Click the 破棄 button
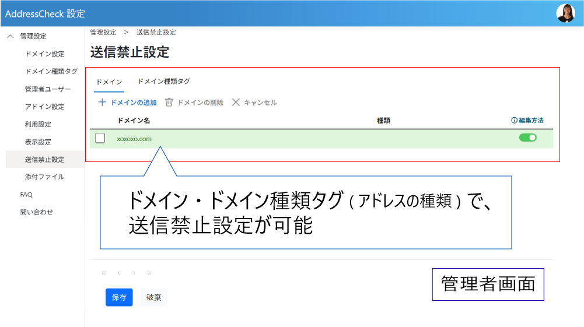 click(x=154, y=297)
